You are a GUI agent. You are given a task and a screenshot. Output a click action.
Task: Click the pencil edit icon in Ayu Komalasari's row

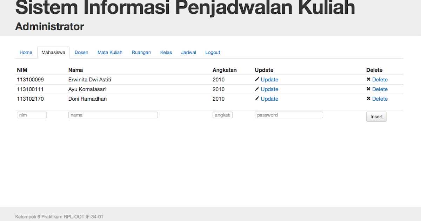(257, 89)
